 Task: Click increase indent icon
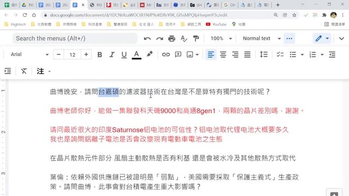(x=8, y=71)
